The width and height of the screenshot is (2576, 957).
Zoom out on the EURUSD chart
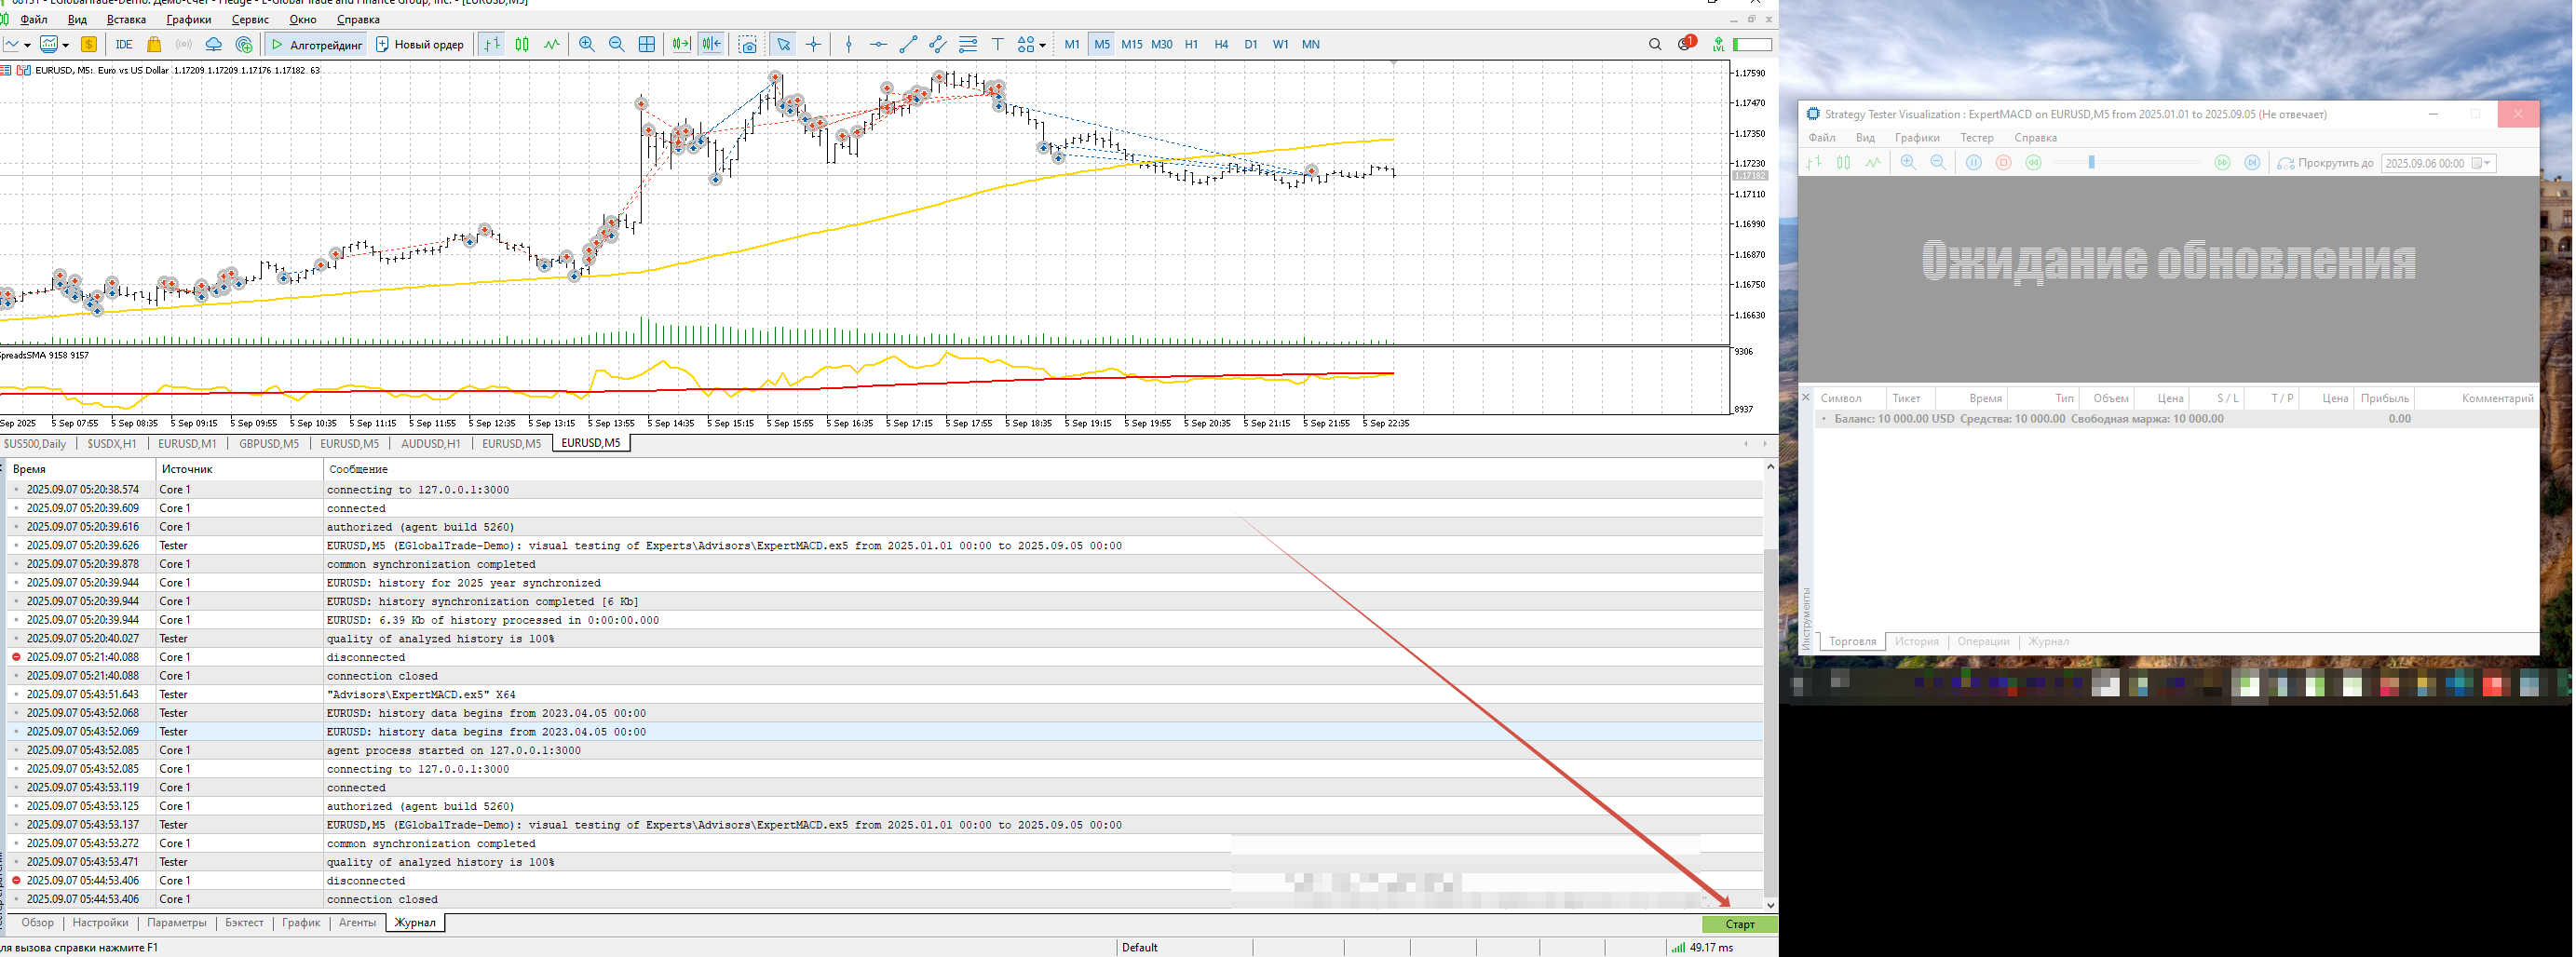click(617, 44)
